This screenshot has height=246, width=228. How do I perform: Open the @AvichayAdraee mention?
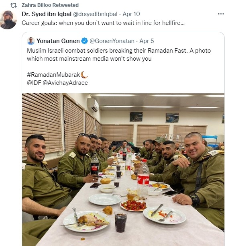tap(65, 83)
